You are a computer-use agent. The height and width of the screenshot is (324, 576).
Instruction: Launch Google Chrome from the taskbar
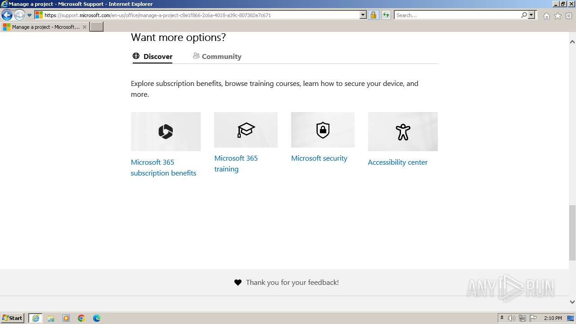point(81,318)
